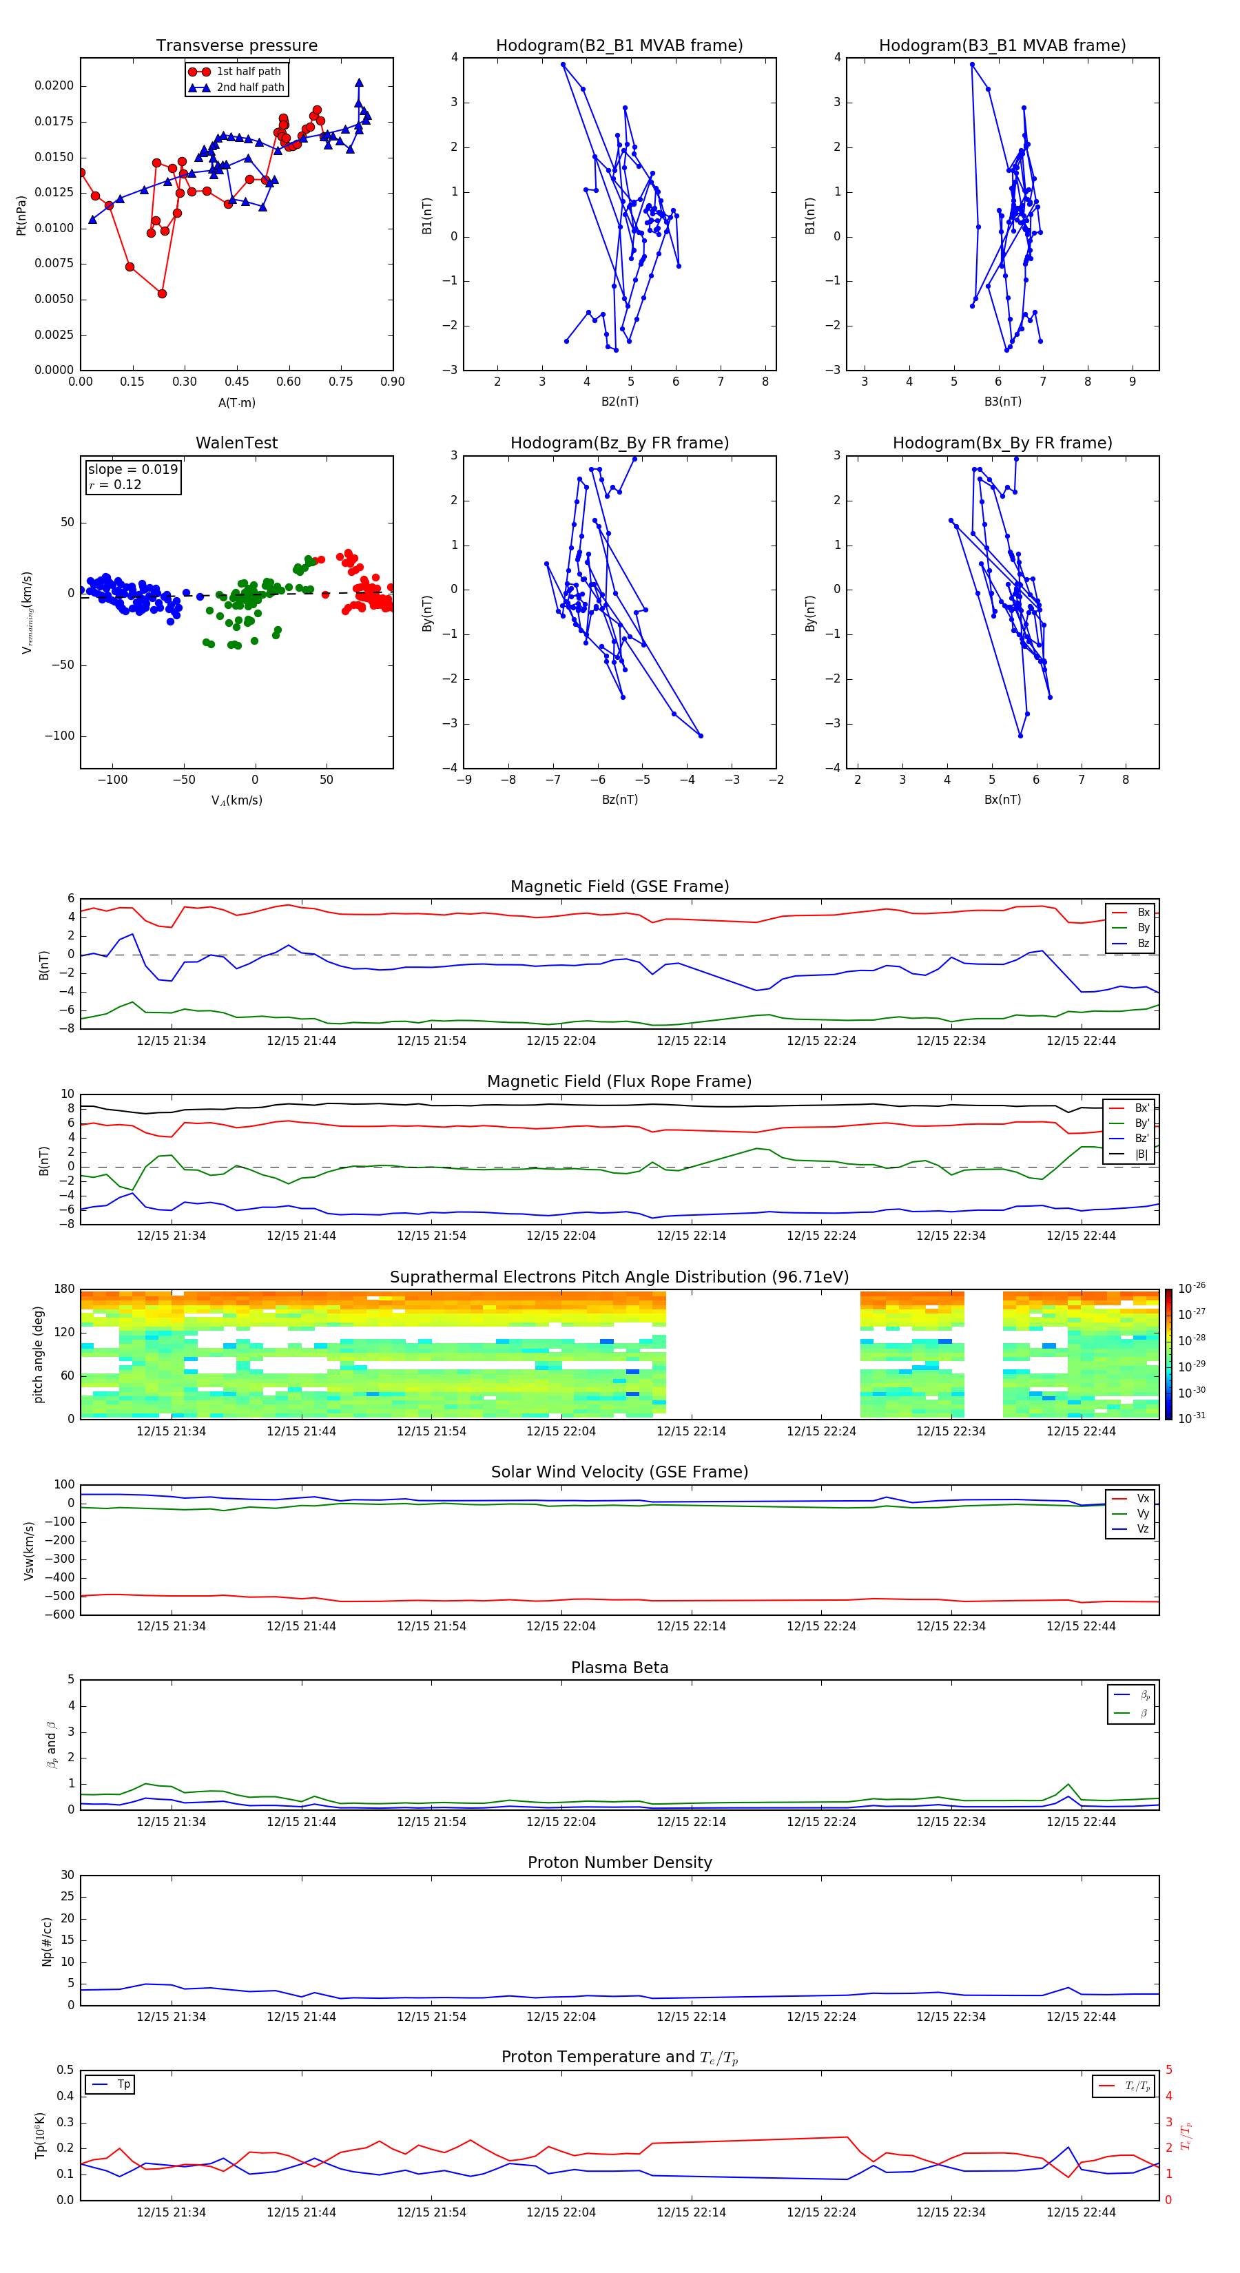Click the '2nd half path' legend entry

(x=236, y=87)
